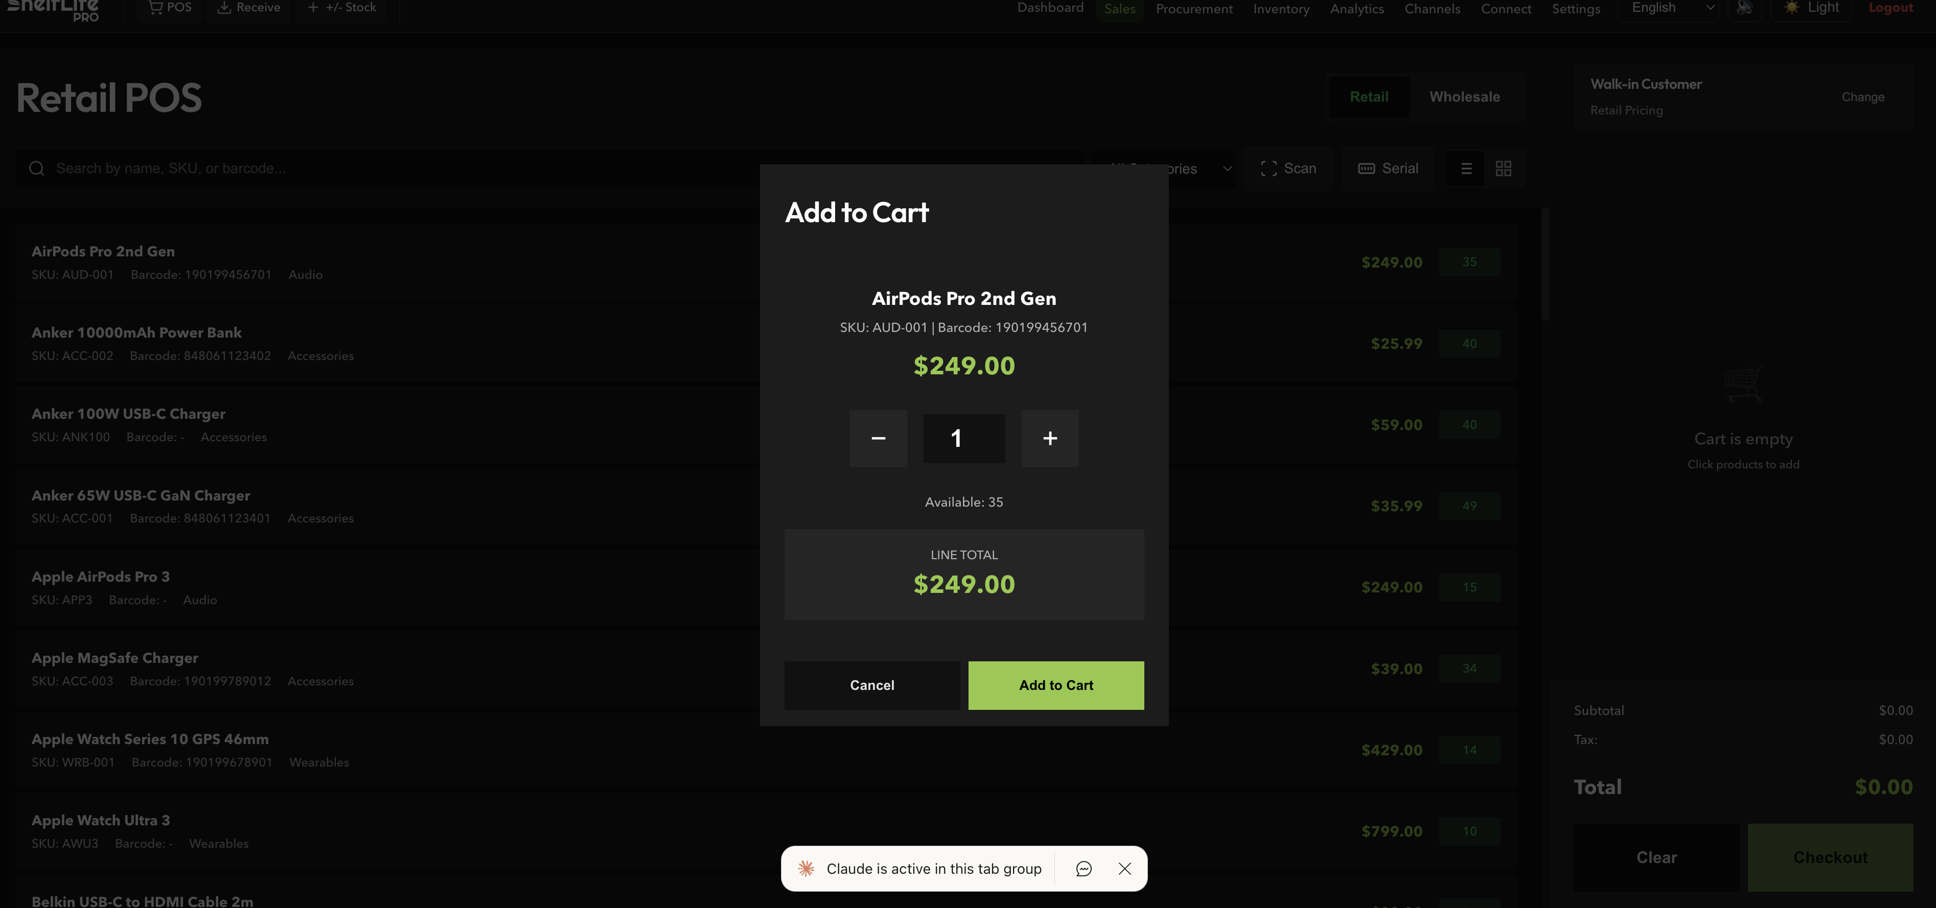Increase quantity with the plus stepper
The height and width of the screenshot is (908, 1936).
1050,438
